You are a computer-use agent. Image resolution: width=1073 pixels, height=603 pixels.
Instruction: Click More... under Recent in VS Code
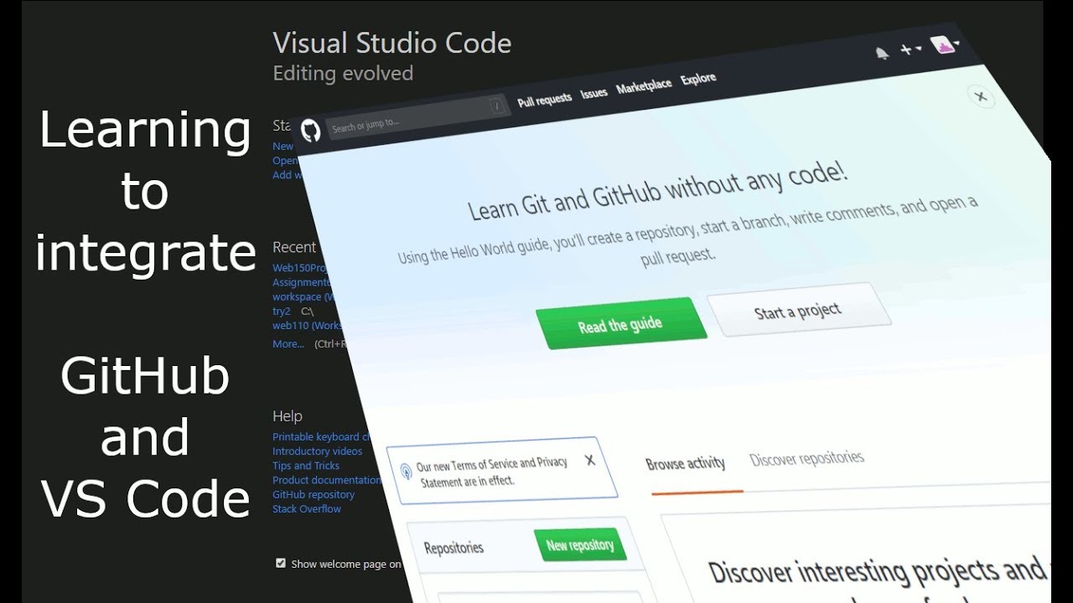tap(288, 344)
